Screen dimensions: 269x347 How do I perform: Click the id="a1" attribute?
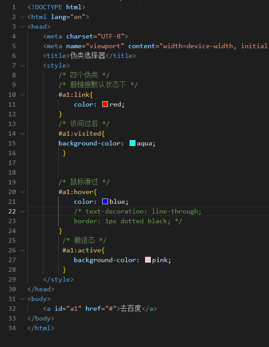pos(68,309)
